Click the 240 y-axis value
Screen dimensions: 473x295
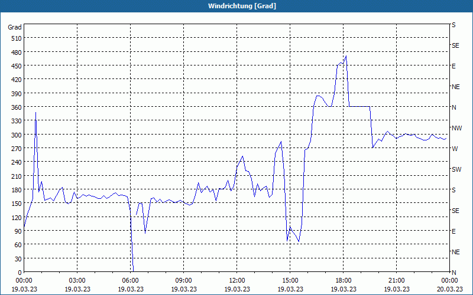(x=17, y=163)
